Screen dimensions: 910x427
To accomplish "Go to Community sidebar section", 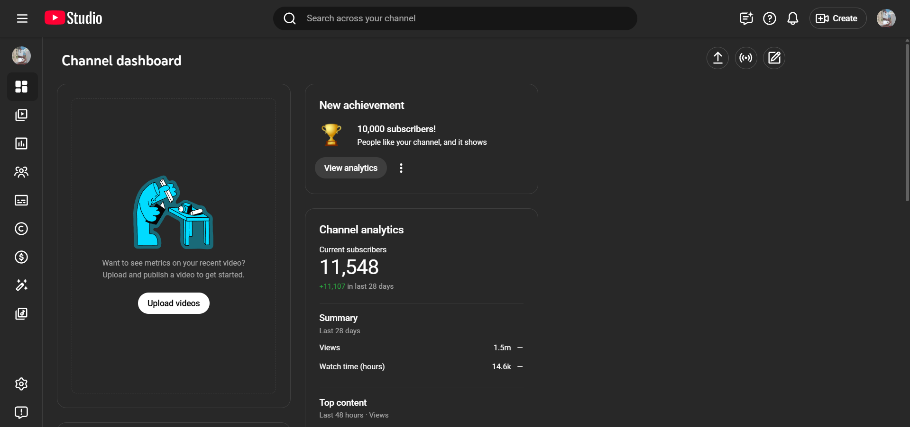I will [x=21, y=172].
